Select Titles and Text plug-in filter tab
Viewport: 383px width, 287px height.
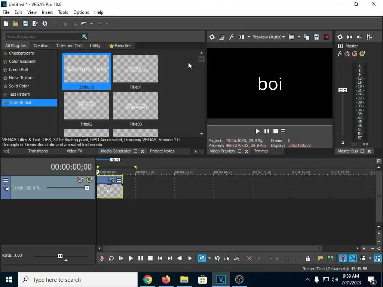coord(69,46)
